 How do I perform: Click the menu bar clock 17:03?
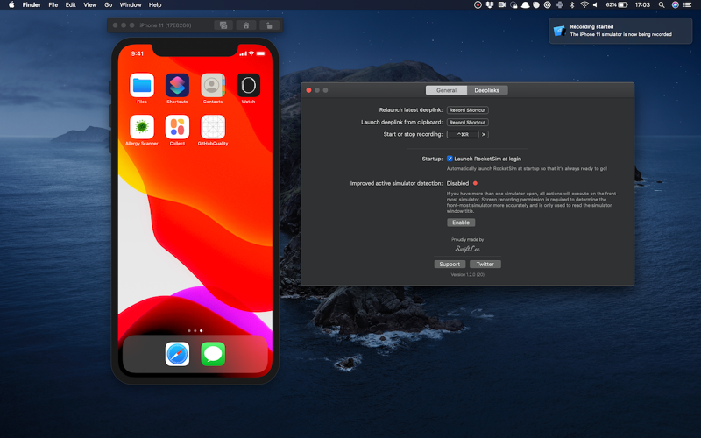642,5
